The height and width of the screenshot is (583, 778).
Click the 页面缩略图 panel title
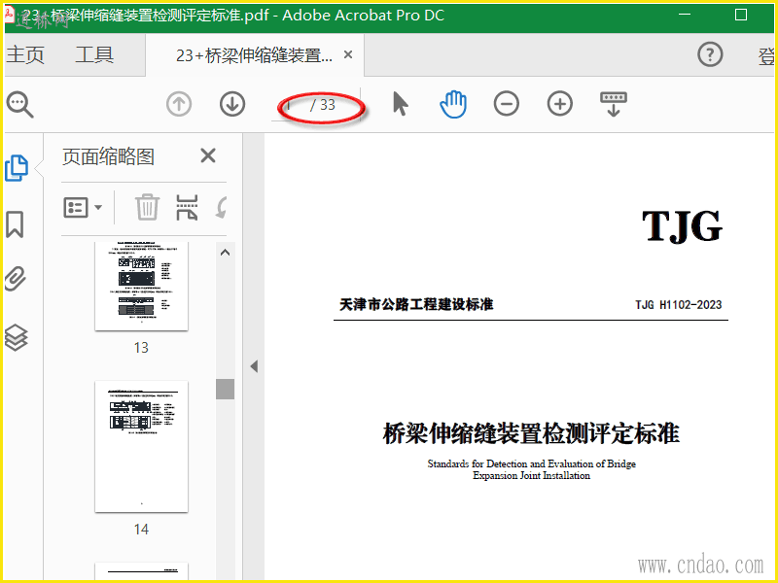coord(108,156)
